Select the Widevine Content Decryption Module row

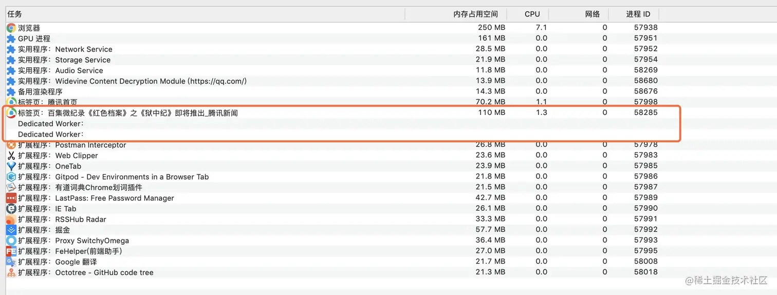(x=133, y=81)
